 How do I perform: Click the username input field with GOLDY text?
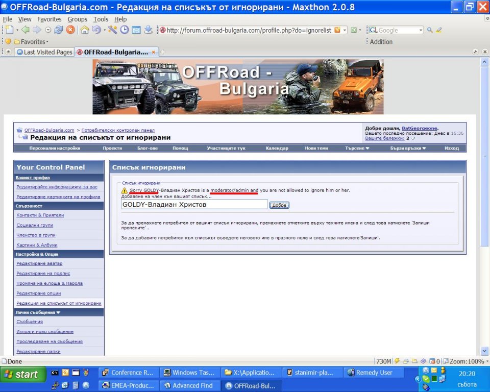(x=194, y=205)
